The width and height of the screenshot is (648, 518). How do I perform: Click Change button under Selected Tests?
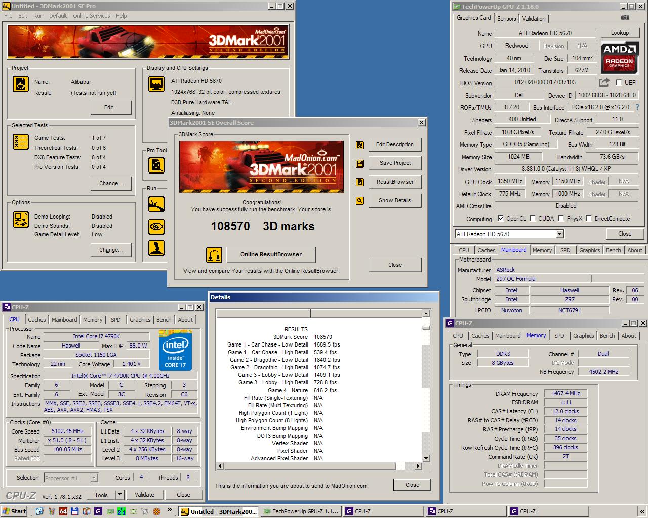click(x=111, y=183)
